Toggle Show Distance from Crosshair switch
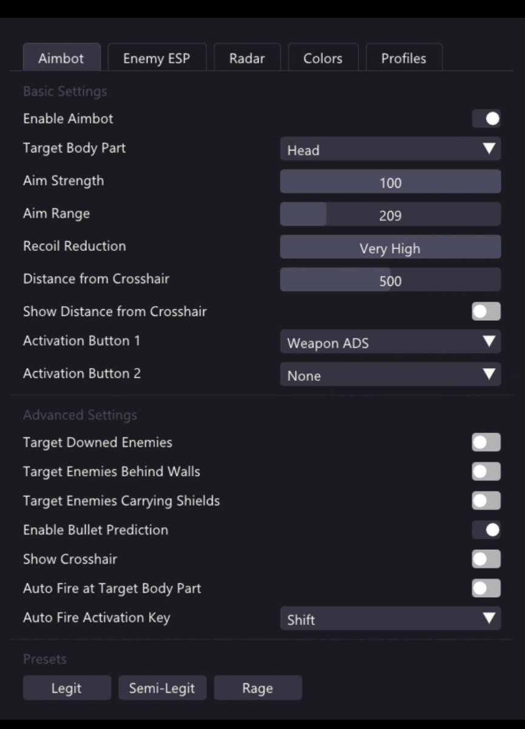The height and width of the screenshot is (729, 525). point(486,312)
